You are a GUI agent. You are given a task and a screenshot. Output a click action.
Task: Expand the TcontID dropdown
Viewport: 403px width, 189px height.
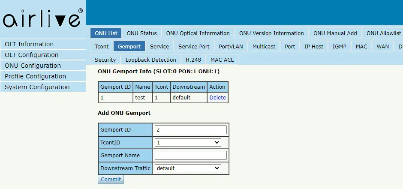188,143
